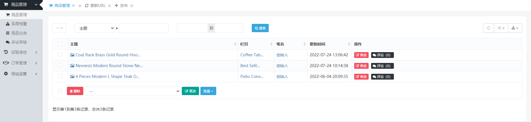This screenshot has height=122, width=531.
Task: Focus the keyword search input field
Action: tap(144, 28)
